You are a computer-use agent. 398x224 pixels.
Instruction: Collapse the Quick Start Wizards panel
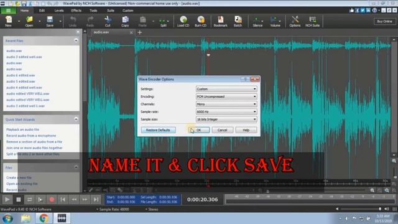[x=76, y=119]
